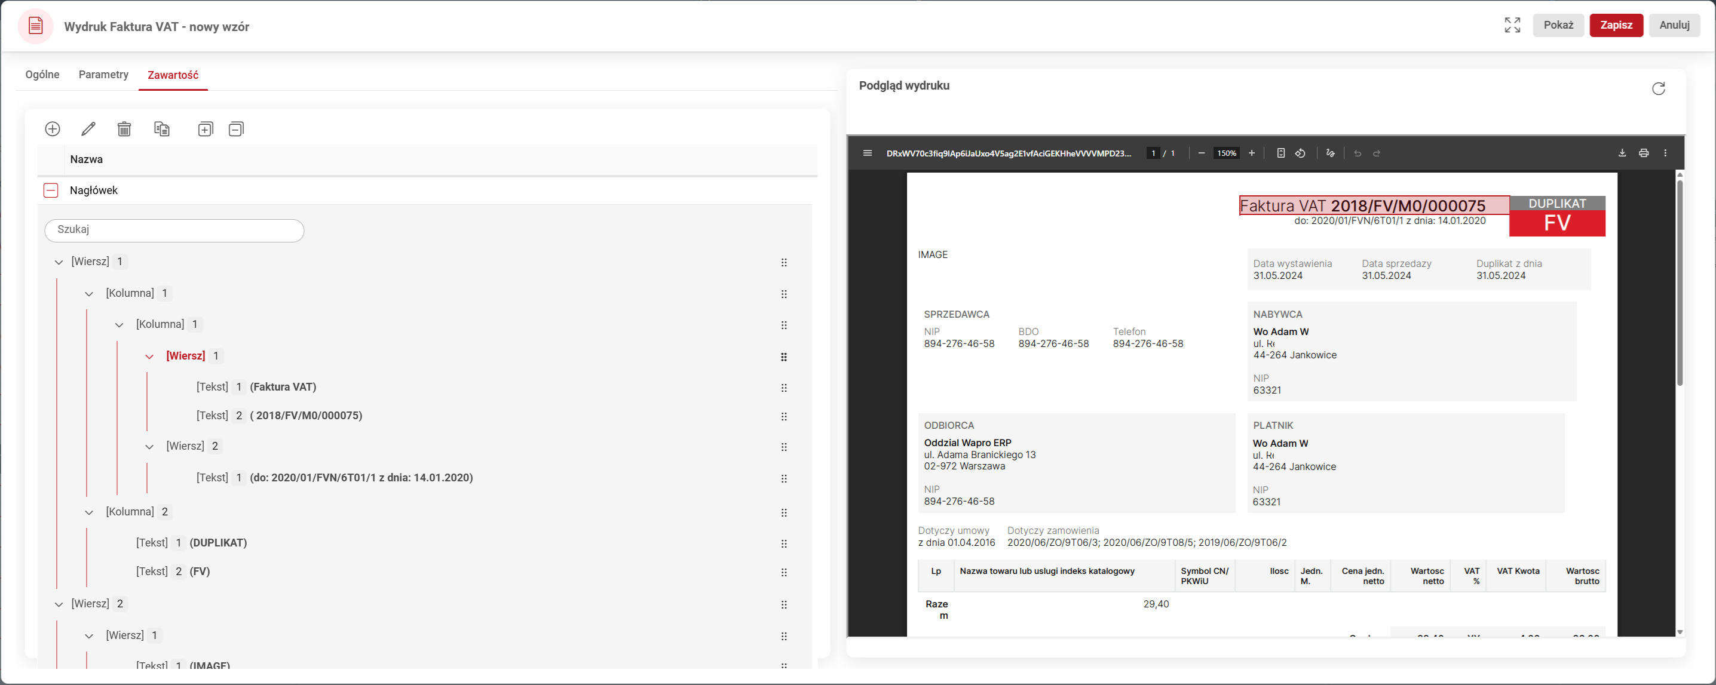
Task: Rotate the PDF page counterclockwise
Action: coord(1300,153)
